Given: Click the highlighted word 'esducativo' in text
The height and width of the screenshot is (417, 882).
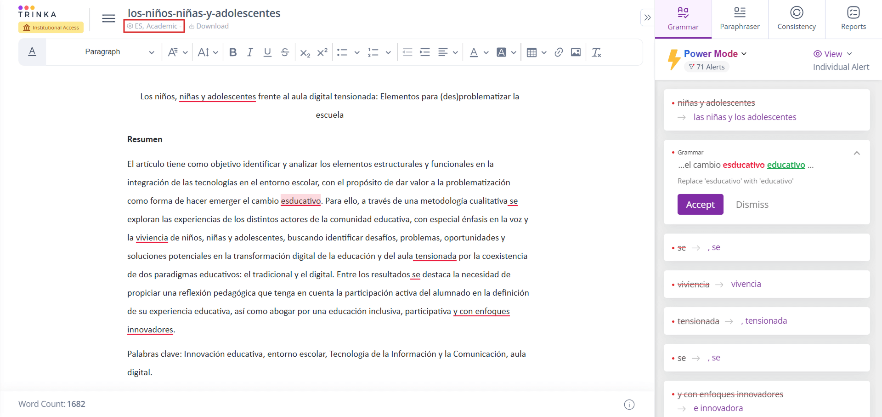Looking at the screenshot, I should coord(301,201).
